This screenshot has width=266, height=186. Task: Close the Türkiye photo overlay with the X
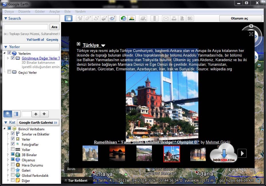click(x=251, y=34)
